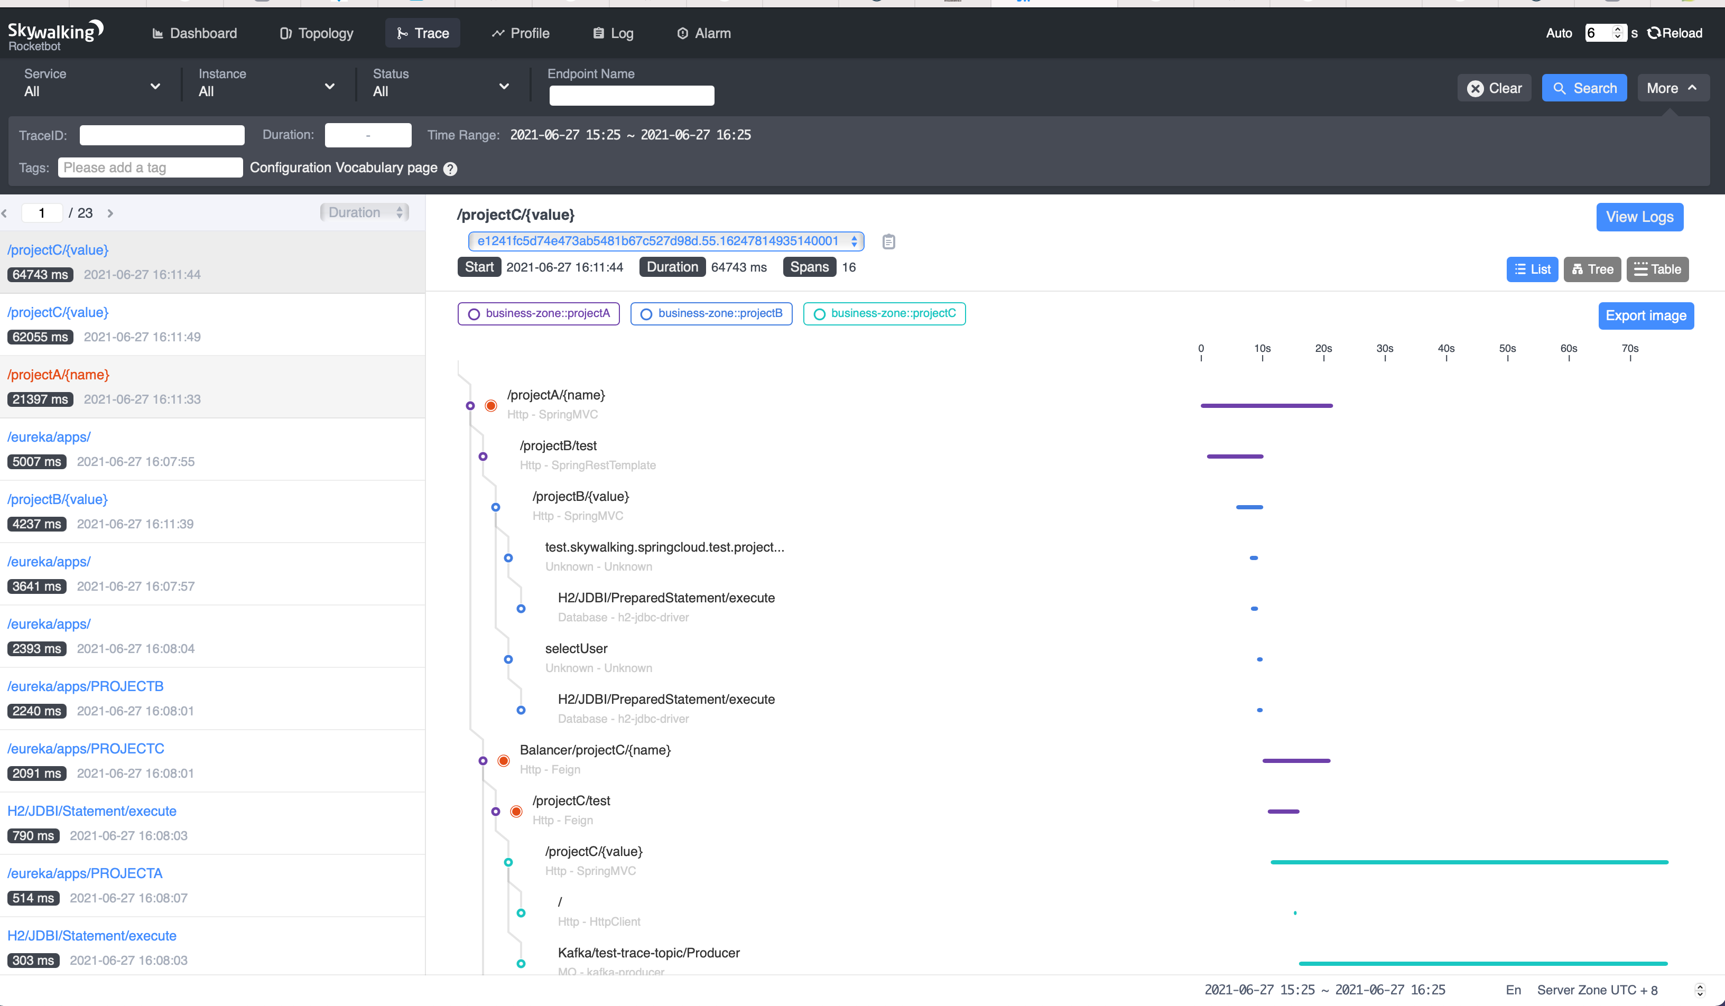This screenshot has height=1006, width=1725.
Task: Switch to the Topology tab
Action: pyautogui.click(x=316, y=33)
